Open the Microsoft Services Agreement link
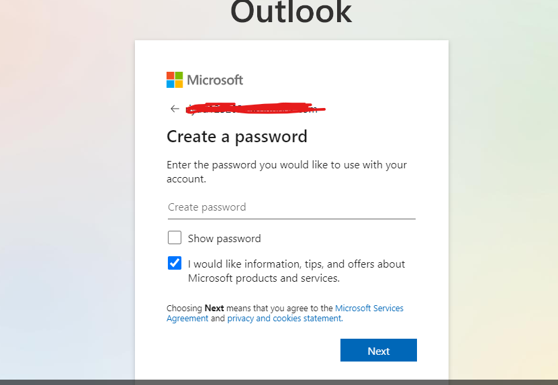 [369, 309]
